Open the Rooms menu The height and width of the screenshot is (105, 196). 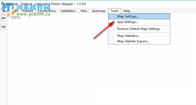[28, 11]
